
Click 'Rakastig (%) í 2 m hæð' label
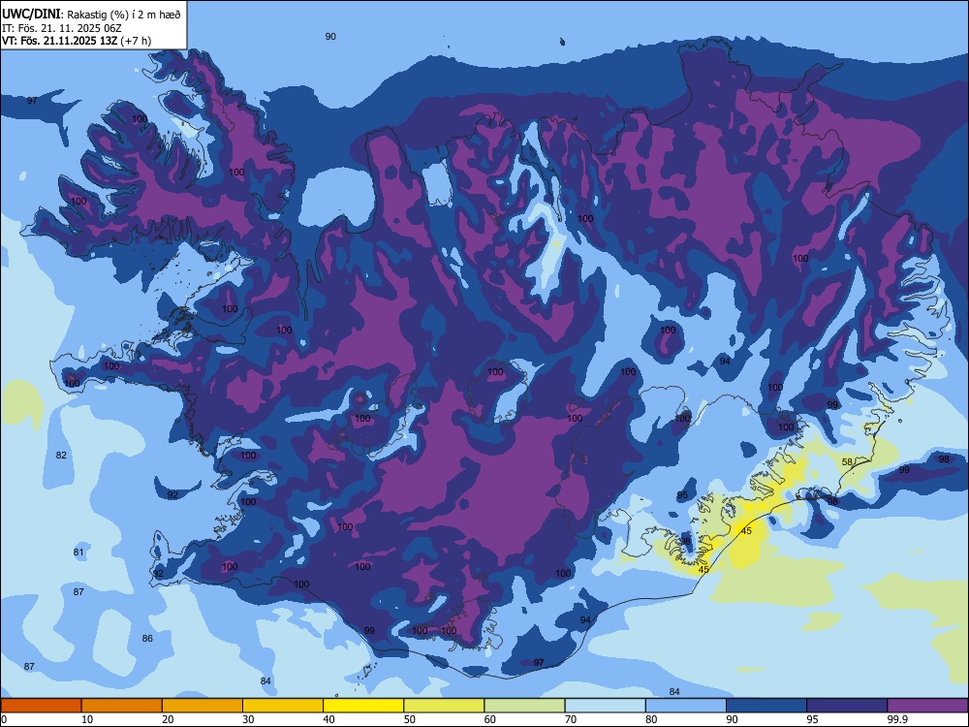(x=124, y=15)
